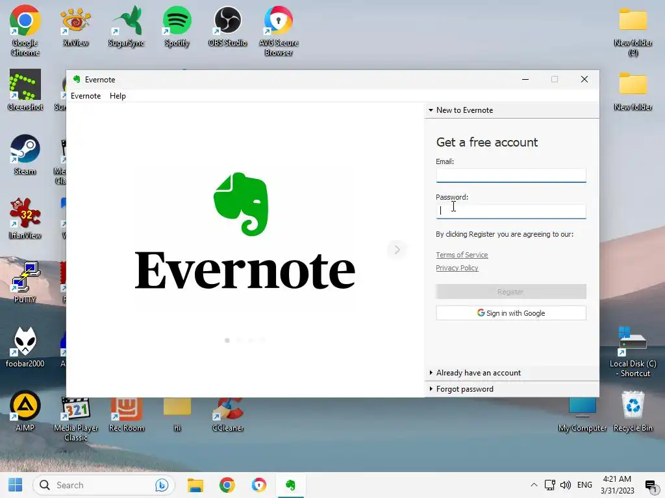Close the Evernote window
Image resolution: width=665 pixels, height=498 pixels.
584,79
